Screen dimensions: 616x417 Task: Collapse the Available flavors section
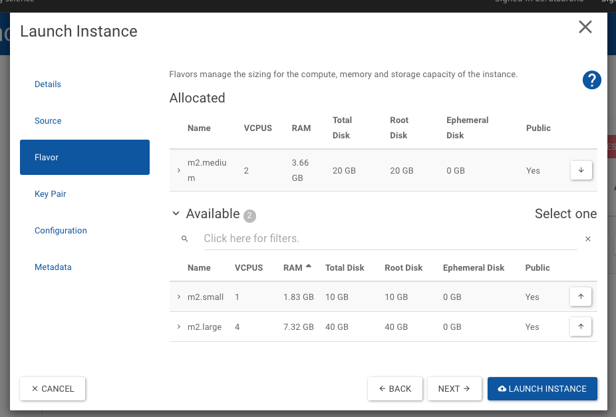pos(176,213)
